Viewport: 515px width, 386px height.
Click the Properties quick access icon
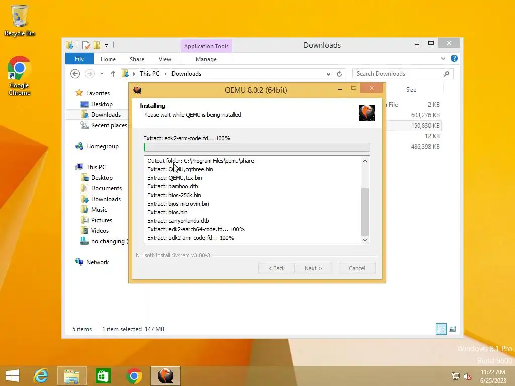pyautogui.click(x=86, y=45)
